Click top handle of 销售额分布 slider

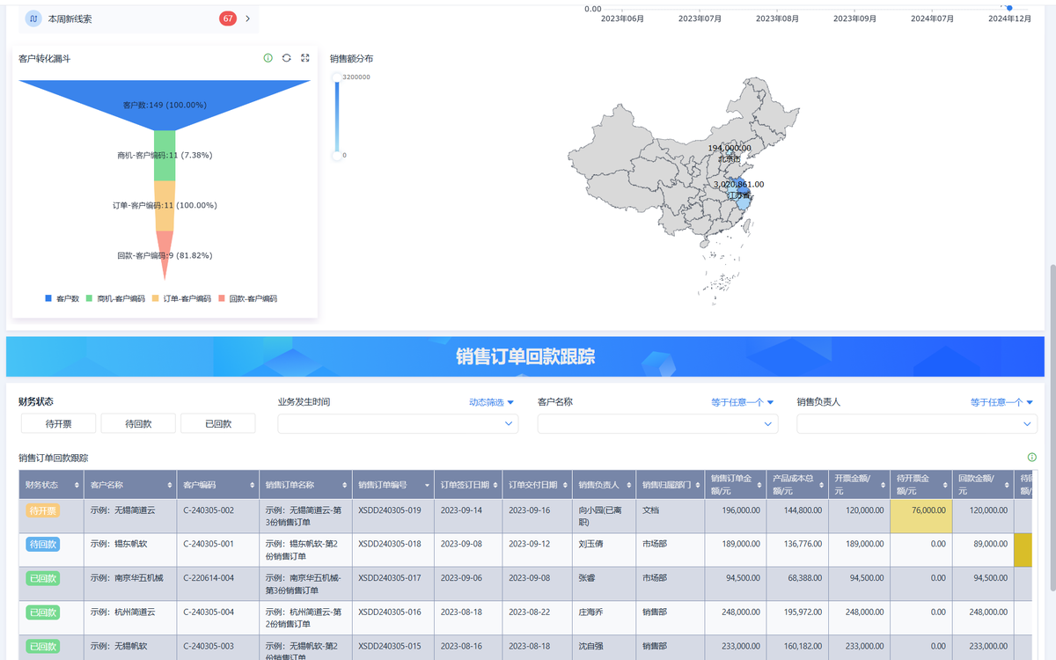pyautogui.click(x=336, y=77)
